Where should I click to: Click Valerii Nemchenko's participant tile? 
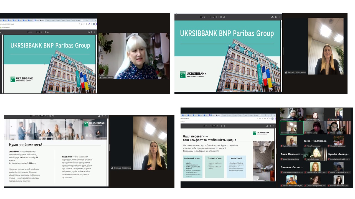(x=291, y=141)
